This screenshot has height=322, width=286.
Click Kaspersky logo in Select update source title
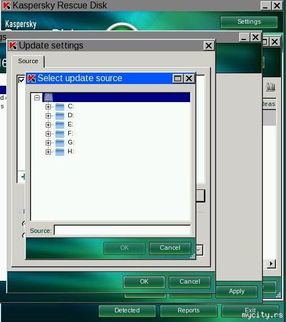coord(32,78)
